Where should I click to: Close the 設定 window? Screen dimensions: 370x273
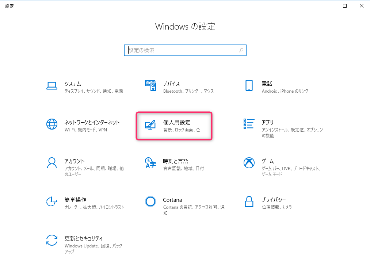point(362,6)
